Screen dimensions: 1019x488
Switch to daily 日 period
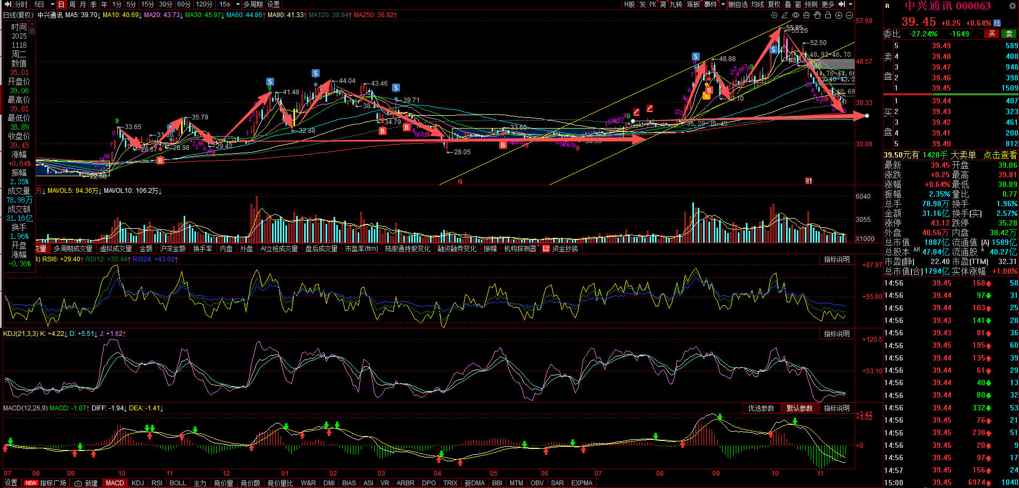click(62, 4)
